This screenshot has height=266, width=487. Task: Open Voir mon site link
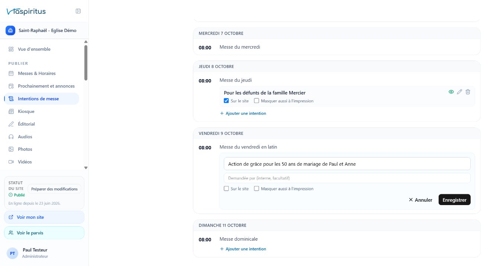click(x=44, y=217)
